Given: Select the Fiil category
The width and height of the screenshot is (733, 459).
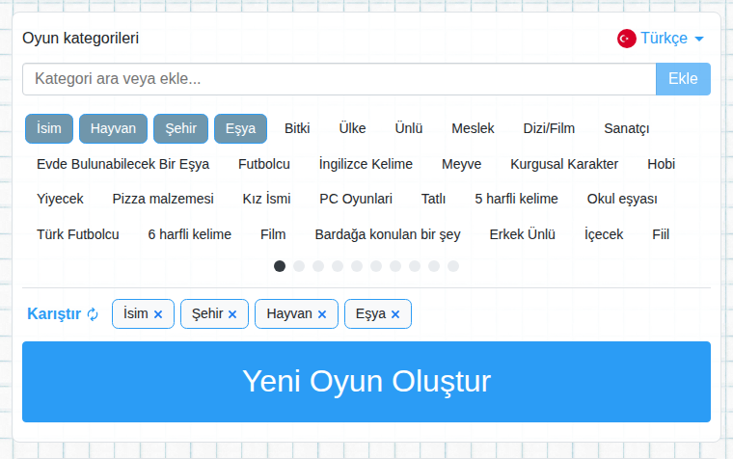Looking at the screenshot, I should click(x=661, y=234).
